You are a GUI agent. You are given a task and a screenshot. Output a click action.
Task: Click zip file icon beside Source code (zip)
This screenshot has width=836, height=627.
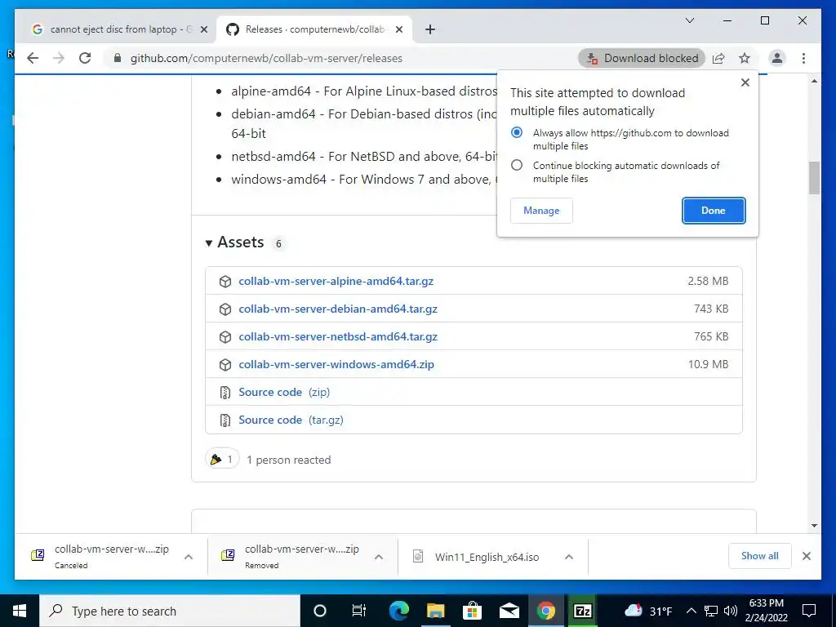[225, 393]
